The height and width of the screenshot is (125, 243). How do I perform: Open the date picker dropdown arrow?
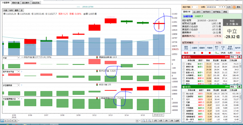[x=220, y=7]
